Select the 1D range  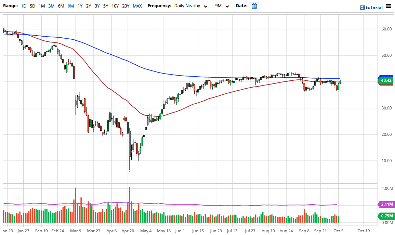point(23,6)
